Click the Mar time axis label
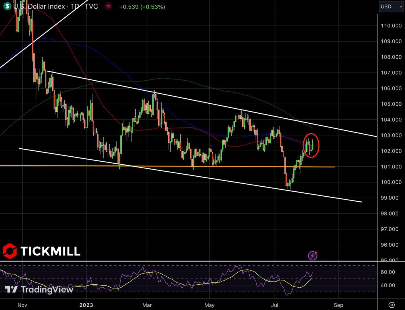 tap(147, 305)
